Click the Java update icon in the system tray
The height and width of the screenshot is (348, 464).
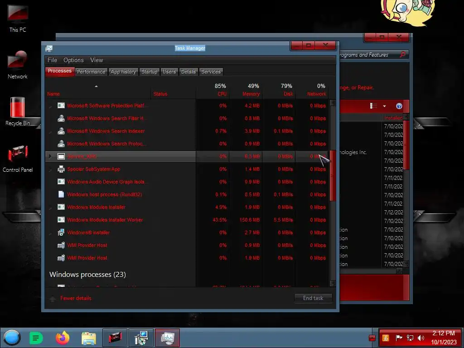tap(386, 338)
